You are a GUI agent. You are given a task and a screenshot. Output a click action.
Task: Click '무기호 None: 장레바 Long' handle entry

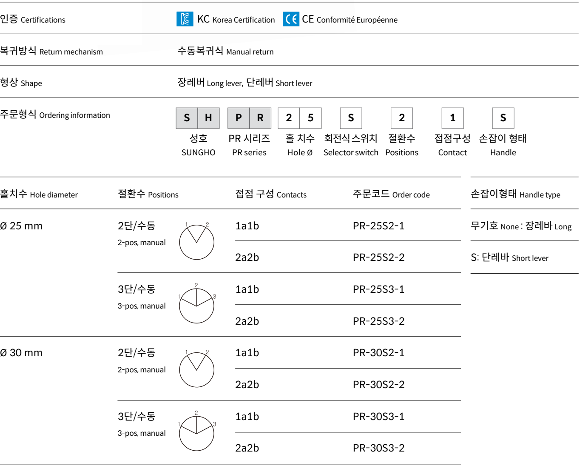(521, 226)
